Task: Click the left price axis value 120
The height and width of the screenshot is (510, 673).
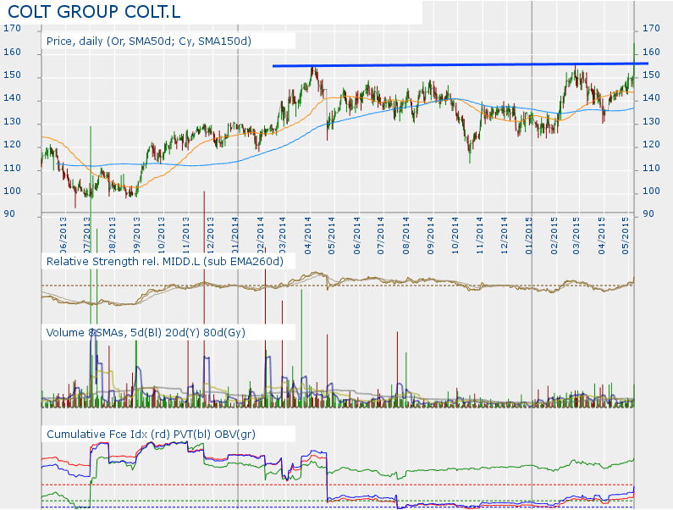Action: (x=12, y=144)
